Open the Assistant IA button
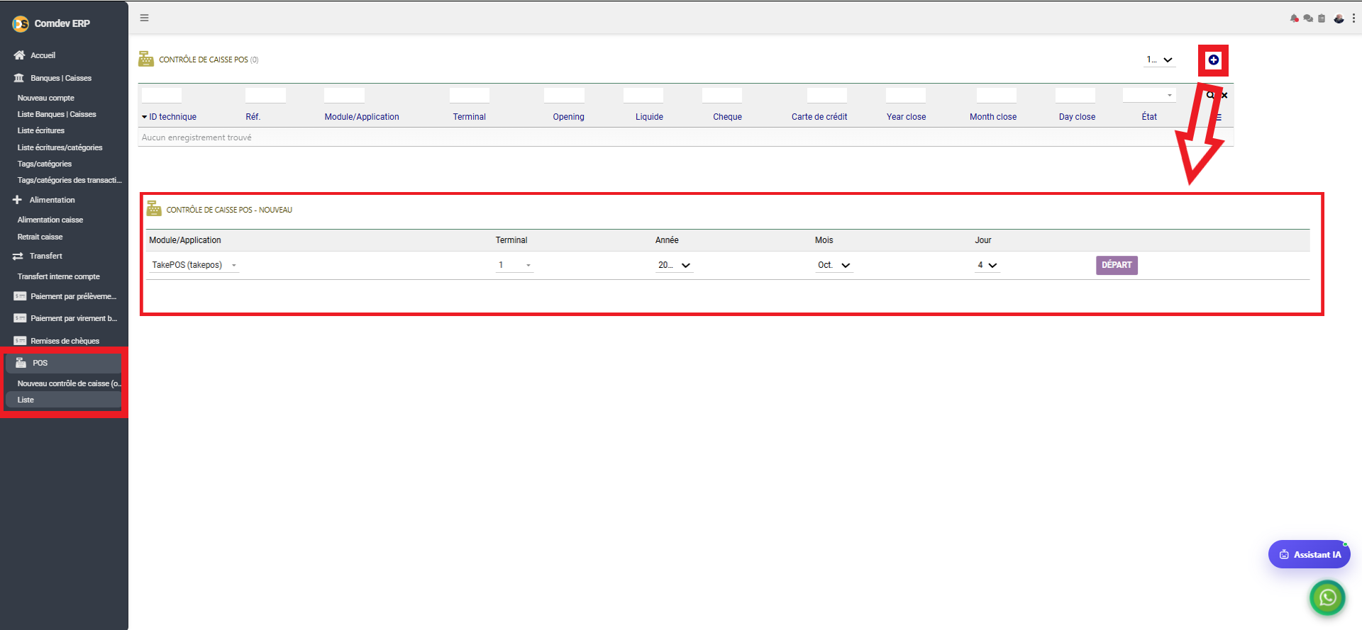 [x=1310, y=554]
